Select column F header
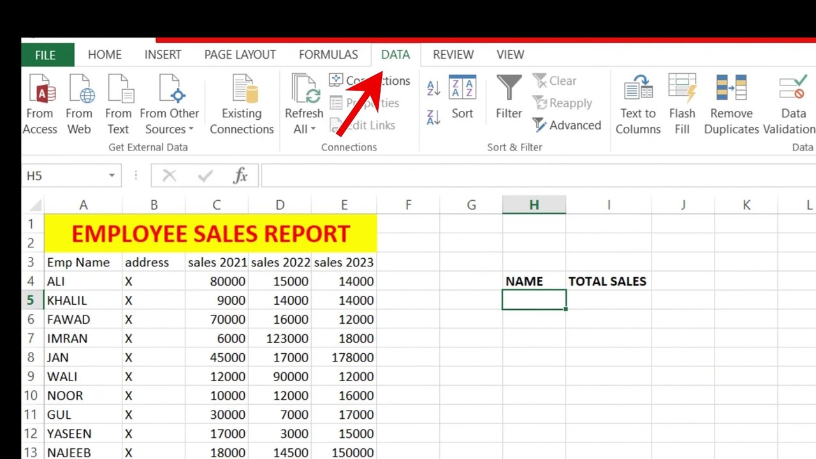 408,205
